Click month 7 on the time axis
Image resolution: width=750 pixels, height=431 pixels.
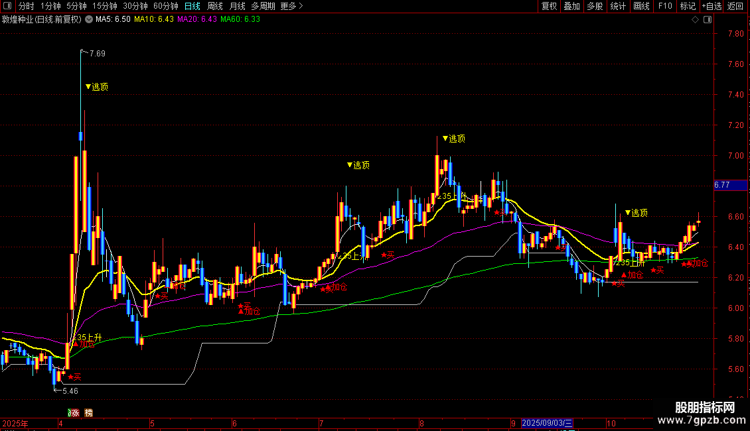[321, 423]
